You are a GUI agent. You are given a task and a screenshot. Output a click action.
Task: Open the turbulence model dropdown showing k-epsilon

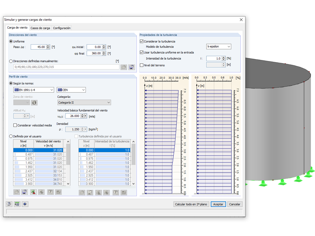coord(219,46)
